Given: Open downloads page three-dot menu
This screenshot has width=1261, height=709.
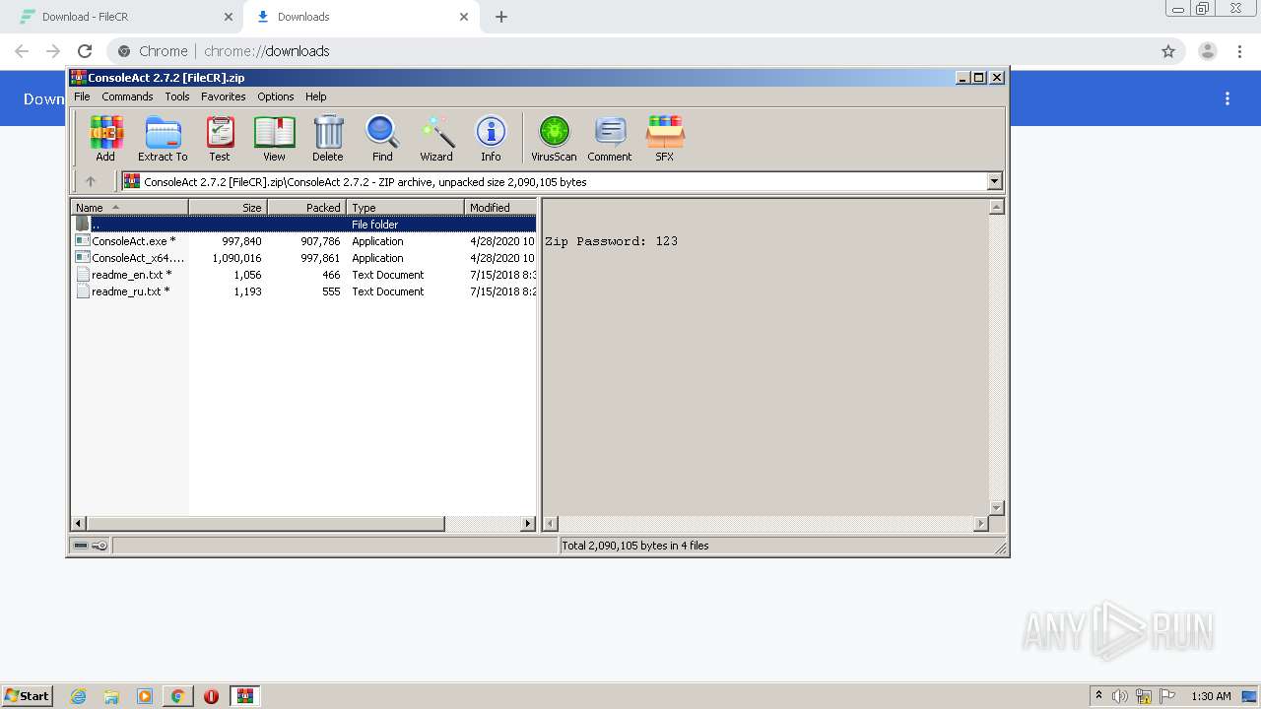Looking at the screenshot, I should tap(1228, 98).
